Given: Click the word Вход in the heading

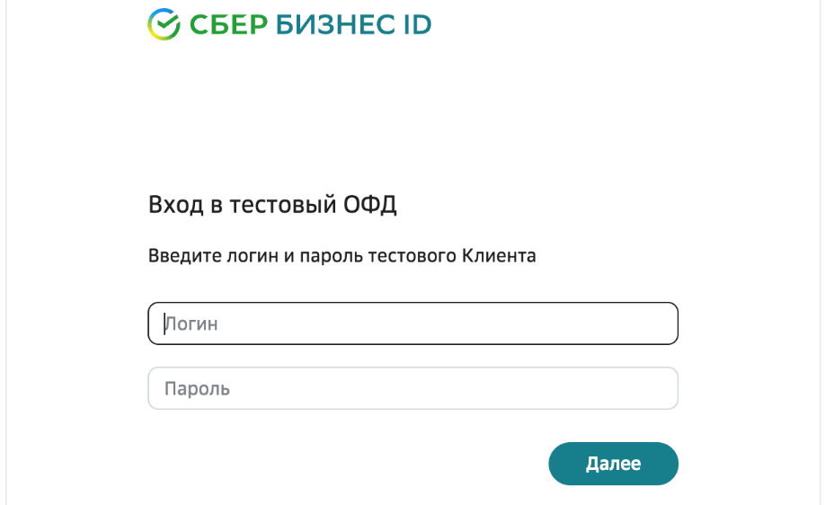Looking at the screenshot, I should point(176,205).
